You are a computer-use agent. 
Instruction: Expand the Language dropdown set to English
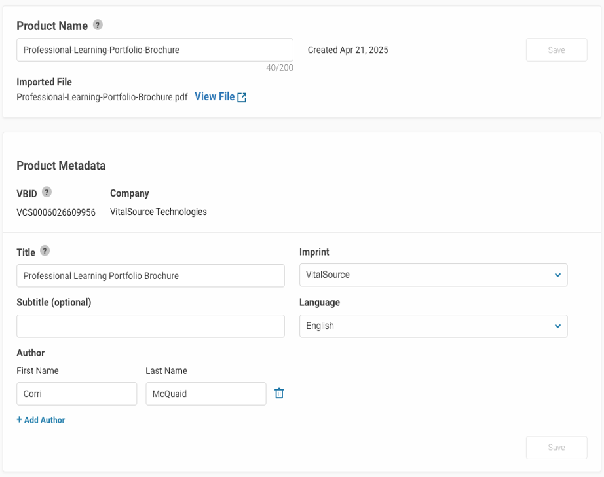(x=432, y=326)
